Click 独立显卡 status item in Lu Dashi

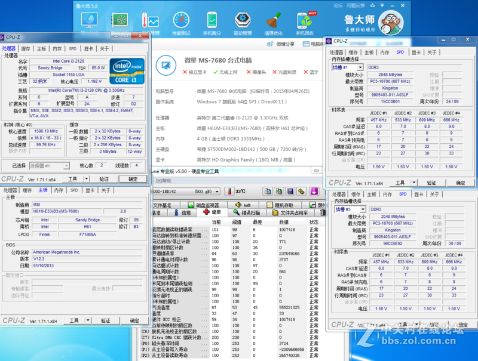click(x=195, y=72)
